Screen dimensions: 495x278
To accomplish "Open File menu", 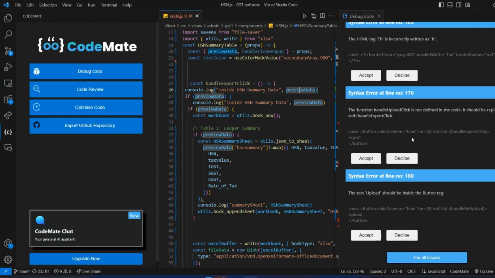I will (18, 5).
